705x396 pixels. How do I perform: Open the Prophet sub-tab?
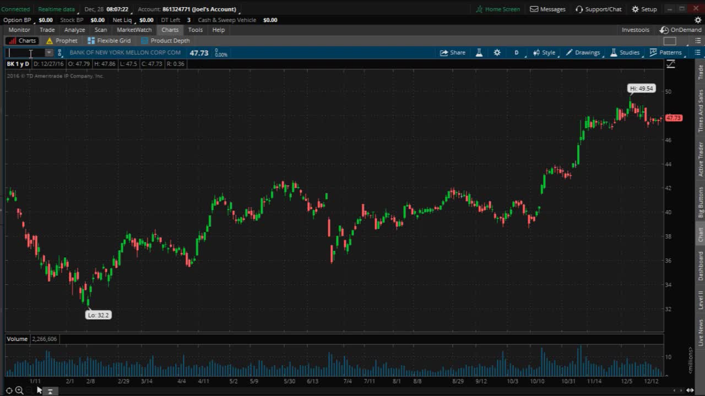[x=62, y=41]
